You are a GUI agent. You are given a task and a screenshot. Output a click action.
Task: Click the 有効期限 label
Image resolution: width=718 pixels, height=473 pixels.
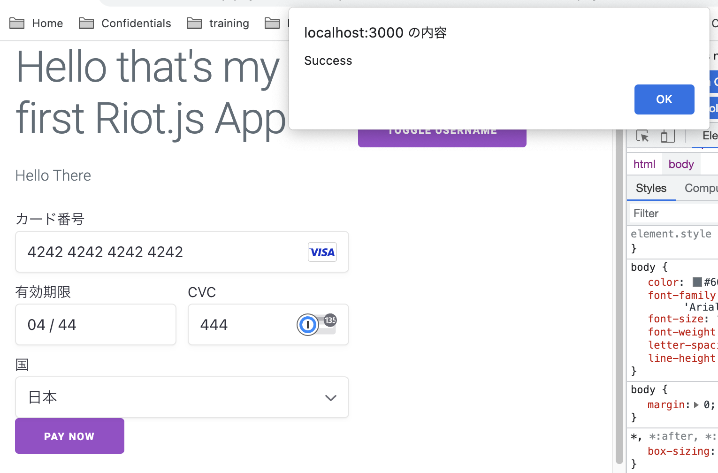click(43, 292)
